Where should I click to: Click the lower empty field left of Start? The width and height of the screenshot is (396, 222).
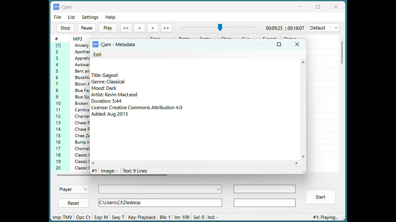[265, 203]
